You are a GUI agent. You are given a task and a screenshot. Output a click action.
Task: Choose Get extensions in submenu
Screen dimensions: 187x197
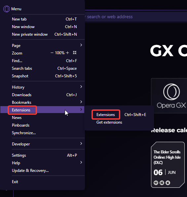click(x=119, y=122)
